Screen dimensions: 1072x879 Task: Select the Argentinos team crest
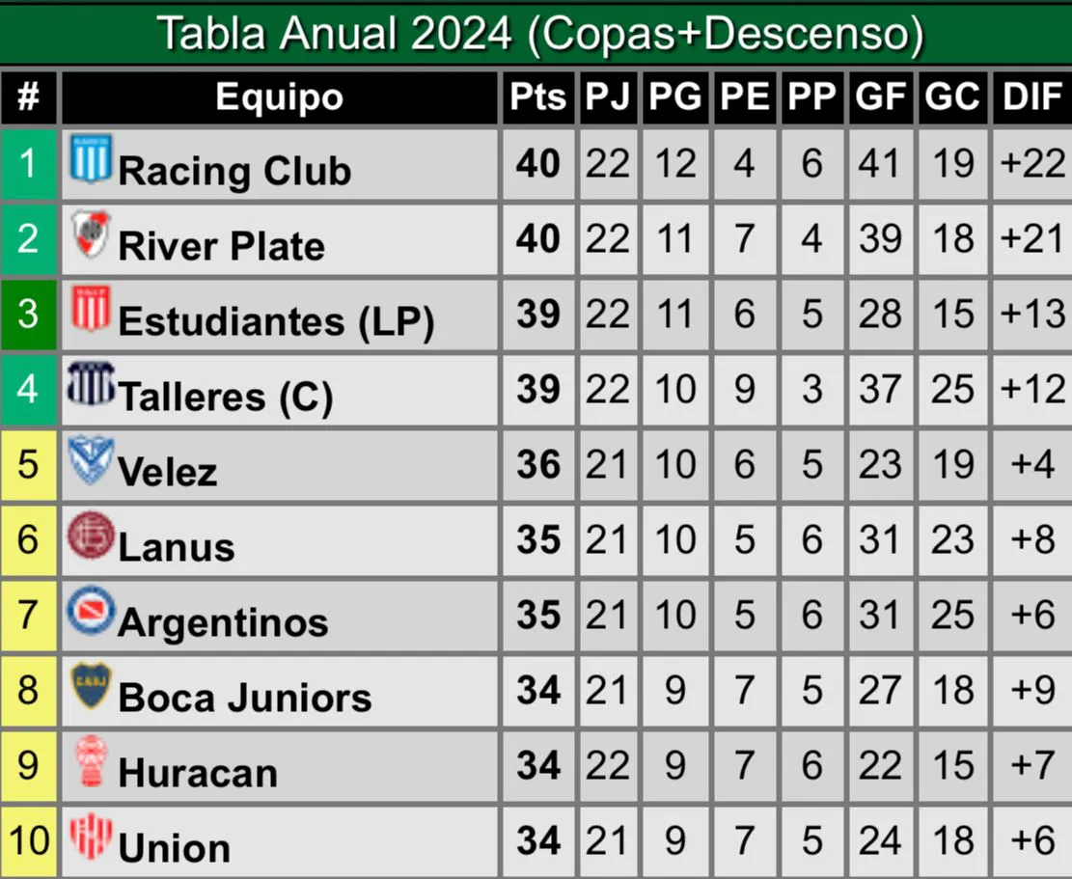click(91, 611)
